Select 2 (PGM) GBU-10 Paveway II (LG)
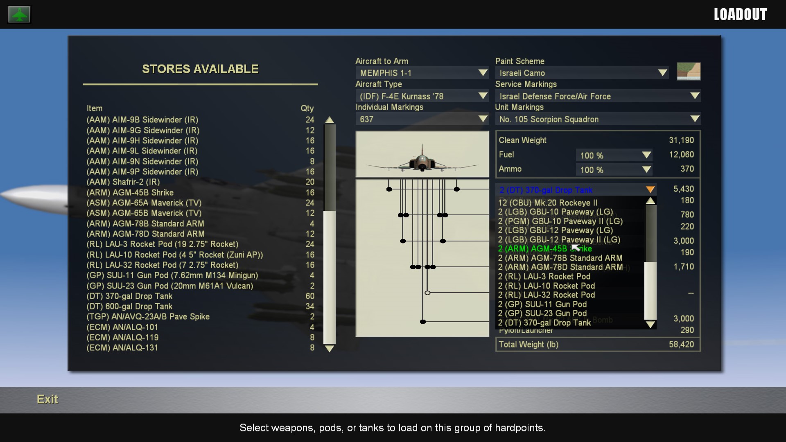The height and width of the screenshot is (442, 786). click(560, 221)
